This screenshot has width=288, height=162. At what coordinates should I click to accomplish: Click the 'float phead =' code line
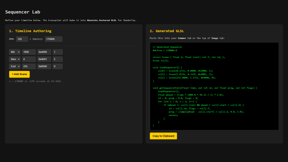pyautogui.click(x=191, y=95)
